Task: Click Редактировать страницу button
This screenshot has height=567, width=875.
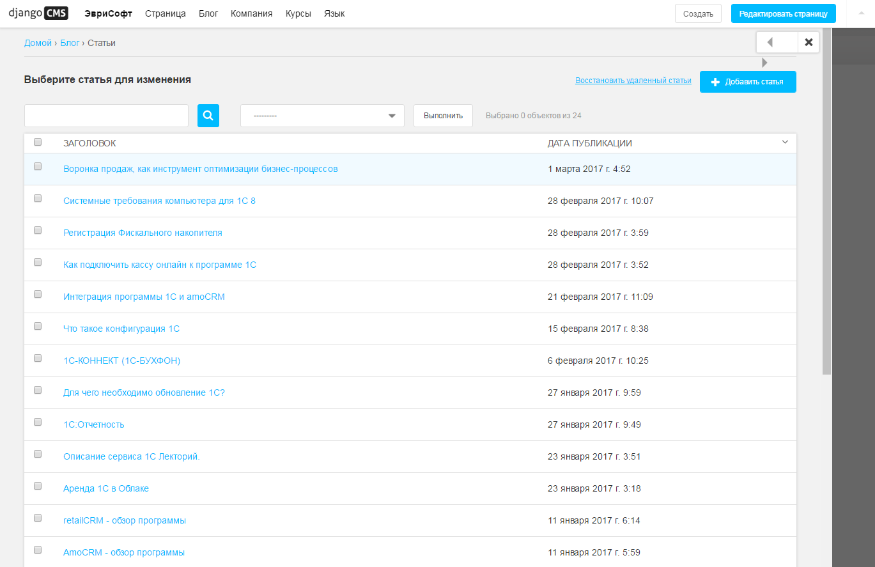Action: click(784, 13)
